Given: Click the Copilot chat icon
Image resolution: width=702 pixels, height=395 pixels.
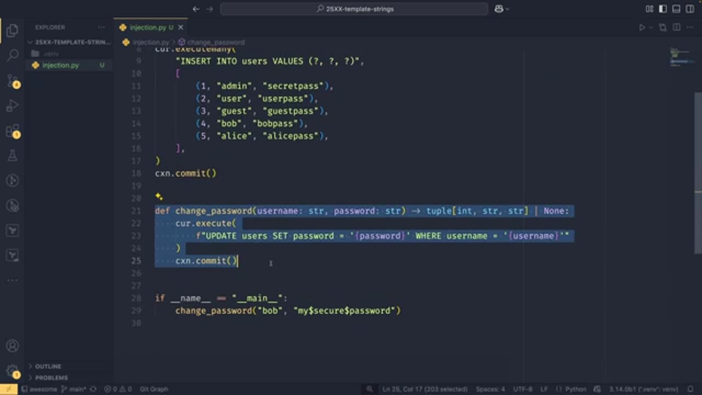Looking at the screenshot, I should [x=499, y=9].
